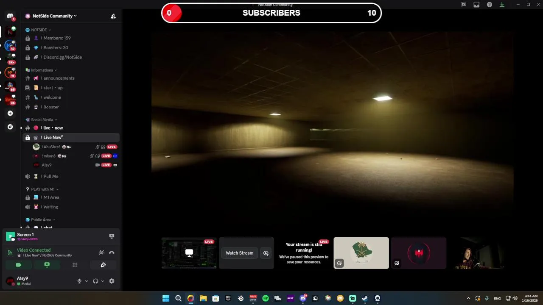Open the activities launcher icon
The height and width of the screenshot is (305, 543).
tap(75, 265)
